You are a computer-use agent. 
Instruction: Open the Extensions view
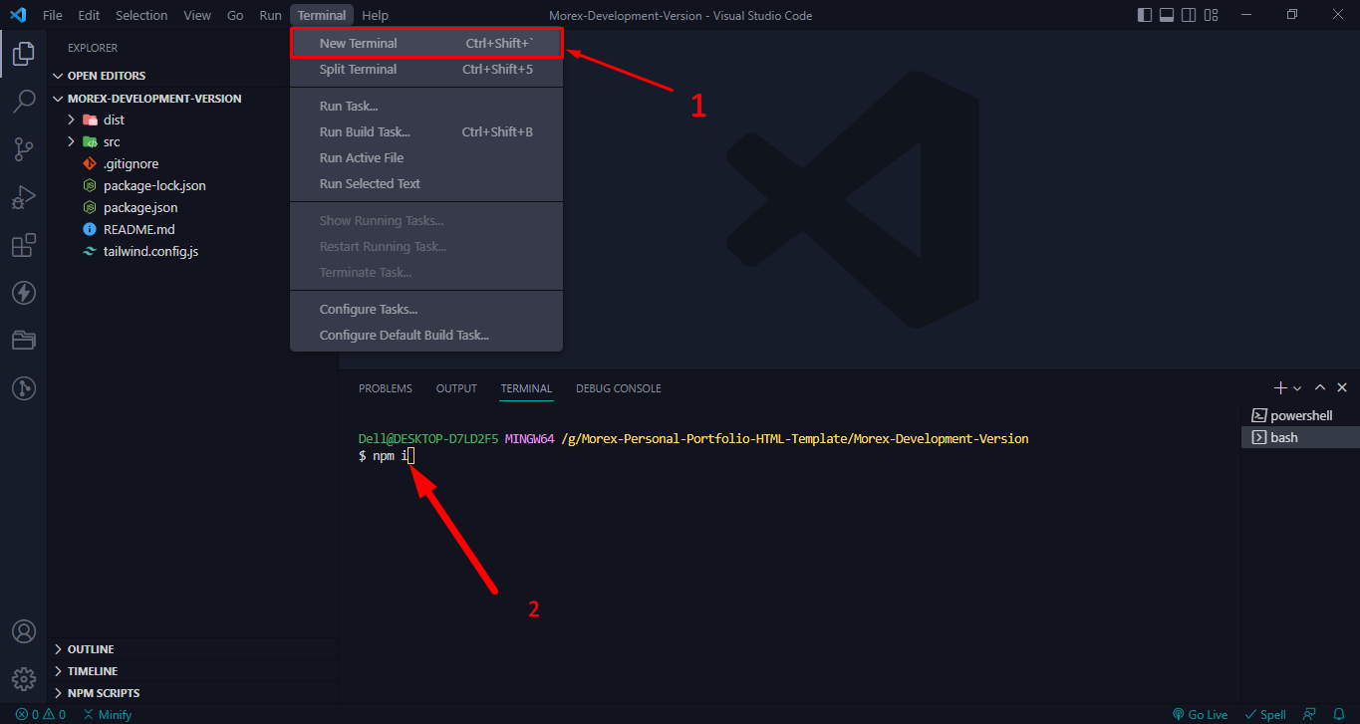click(x=24, y=245)
